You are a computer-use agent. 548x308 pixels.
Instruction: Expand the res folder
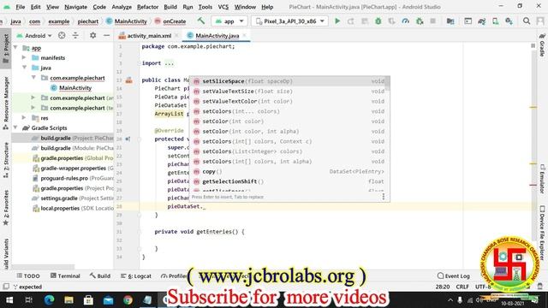[24, 118]
